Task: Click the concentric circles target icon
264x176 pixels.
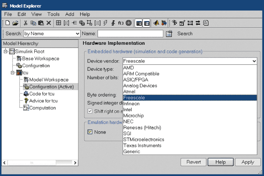Action: [129, 23]
